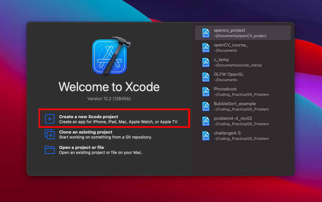Click the Xcode hammer app logo
The height and width of the screenshot is (202, 322).
tap(111, 56)
